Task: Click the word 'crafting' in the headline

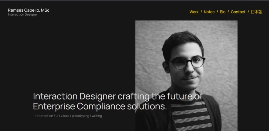Action: 133,96
